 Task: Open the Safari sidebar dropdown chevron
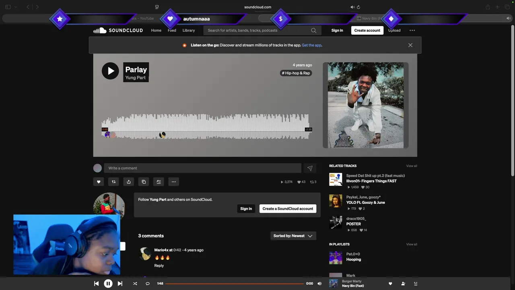[x=16, y=7]
